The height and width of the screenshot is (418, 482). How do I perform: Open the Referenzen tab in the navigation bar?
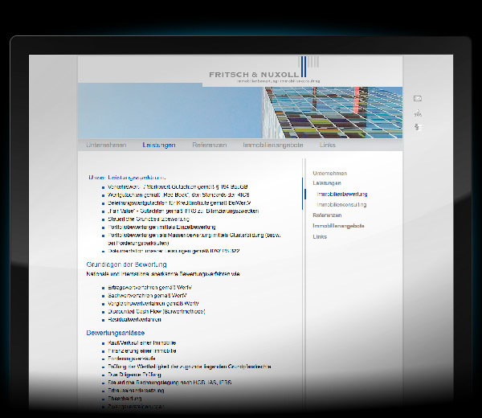[x=210, y=145]
